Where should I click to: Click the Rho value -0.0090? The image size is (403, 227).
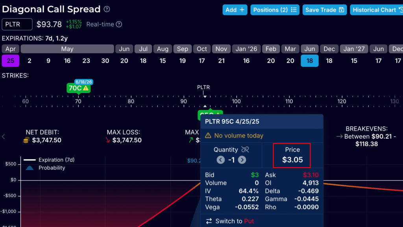point(306,207)
